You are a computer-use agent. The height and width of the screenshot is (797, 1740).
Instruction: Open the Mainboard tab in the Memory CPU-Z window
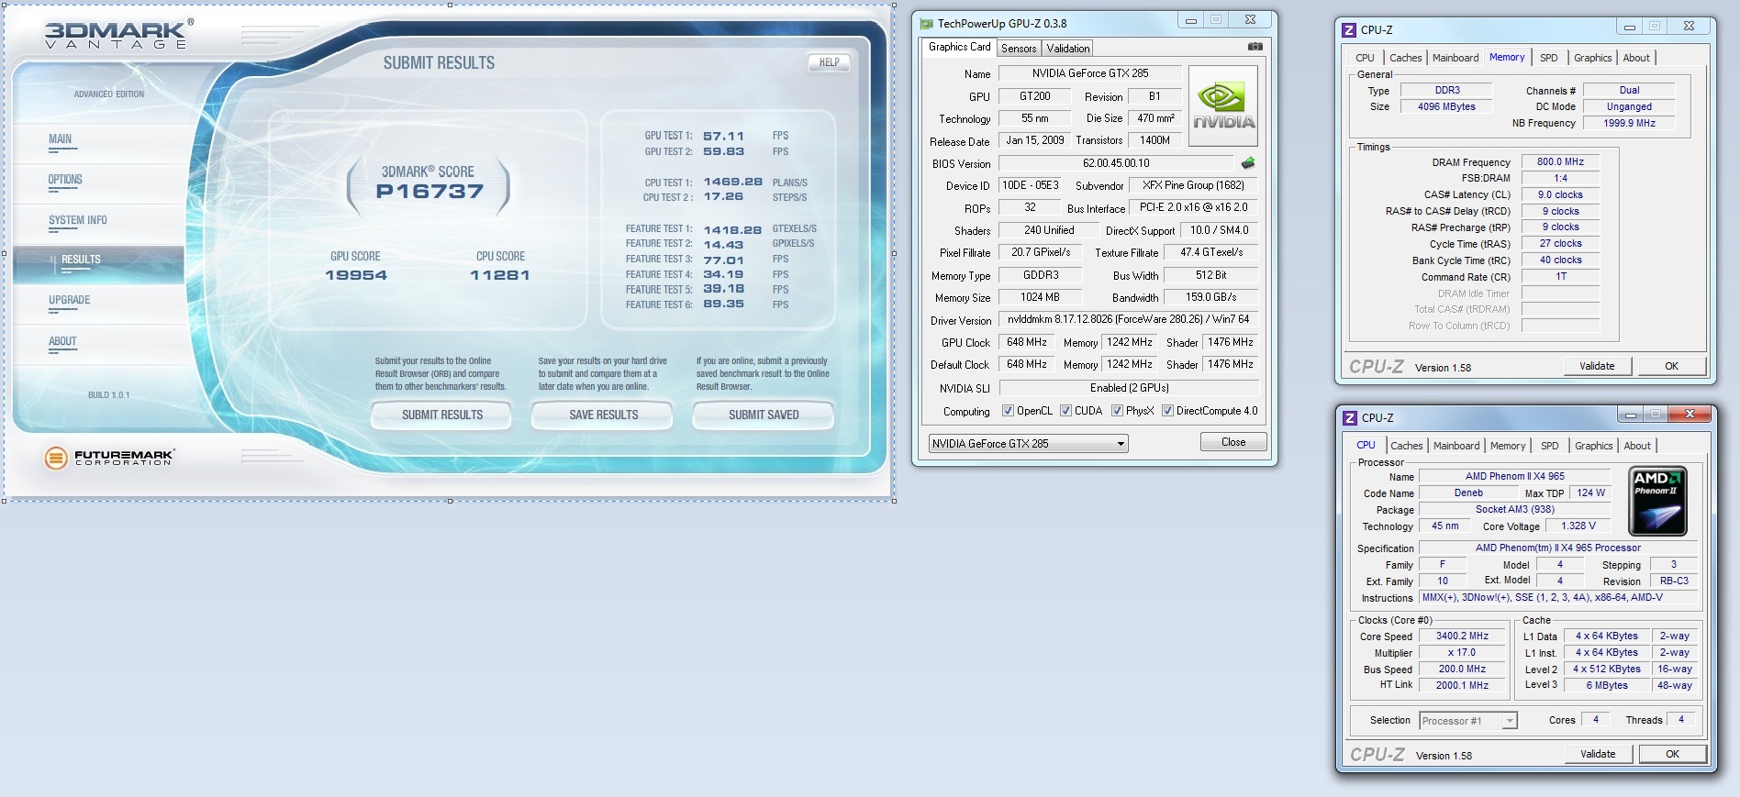point(1456,58)
